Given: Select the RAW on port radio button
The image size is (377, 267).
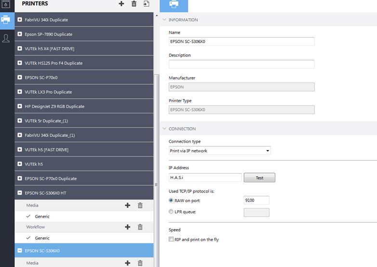Looking at the screenshot, I should (x=171, y=200).
